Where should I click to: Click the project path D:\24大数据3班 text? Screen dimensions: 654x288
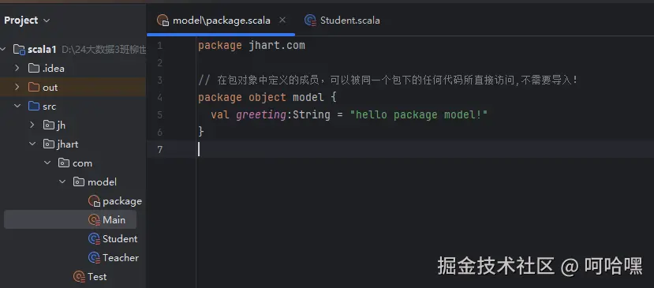coord(104,50)
